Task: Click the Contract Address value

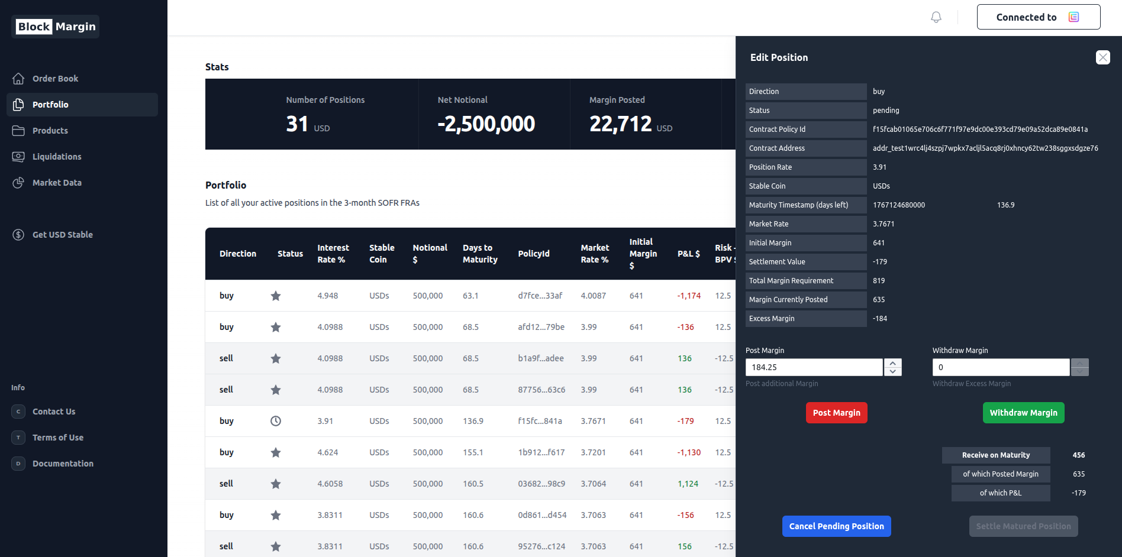Action: 985,148
